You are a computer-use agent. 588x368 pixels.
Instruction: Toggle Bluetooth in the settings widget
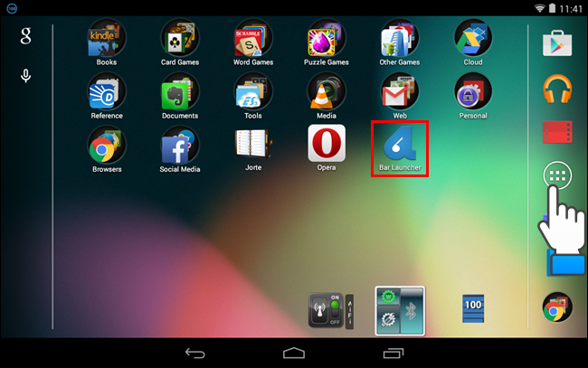coord(412,311)
